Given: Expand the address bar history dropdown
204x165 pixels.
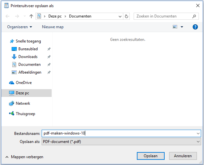Looking at the screenshot, I should pyautogui.click(x=120, y=16).
